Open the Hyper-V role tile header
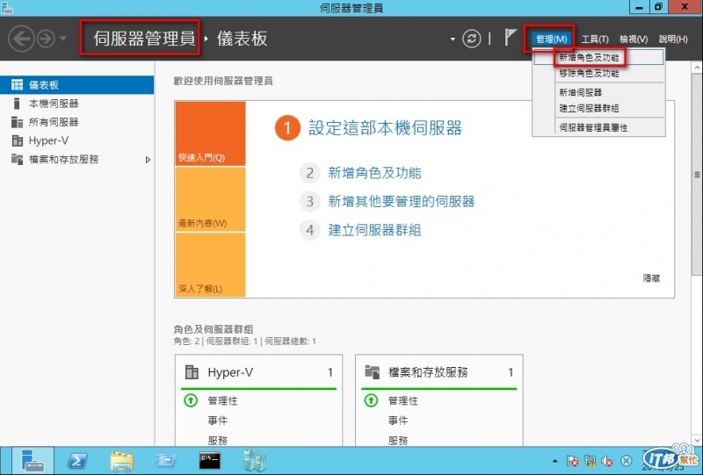703x475 pixels. (x=258, y=372)
